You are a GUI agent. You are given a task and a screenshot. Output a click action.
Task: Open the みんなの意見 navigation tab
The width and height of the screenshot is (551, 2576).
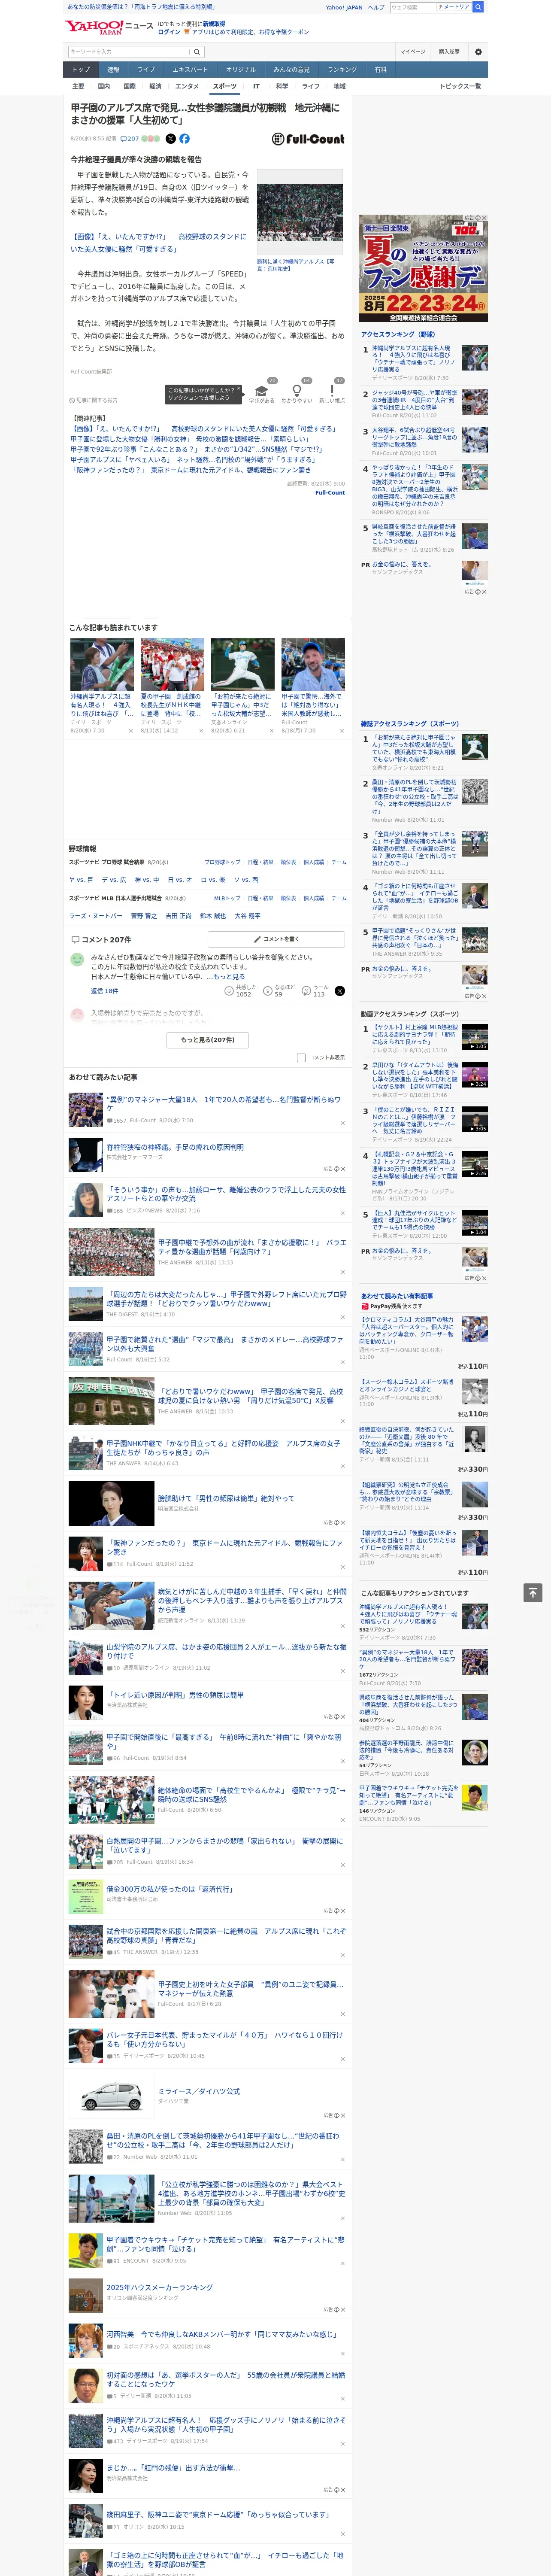coord(291,70)
